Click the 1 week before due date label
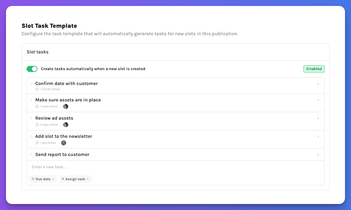The image size is (351, 210). click(49, 106)
